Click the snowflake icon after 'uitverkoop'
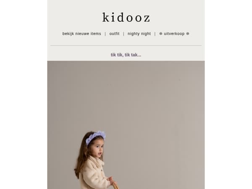 (188, 34)
